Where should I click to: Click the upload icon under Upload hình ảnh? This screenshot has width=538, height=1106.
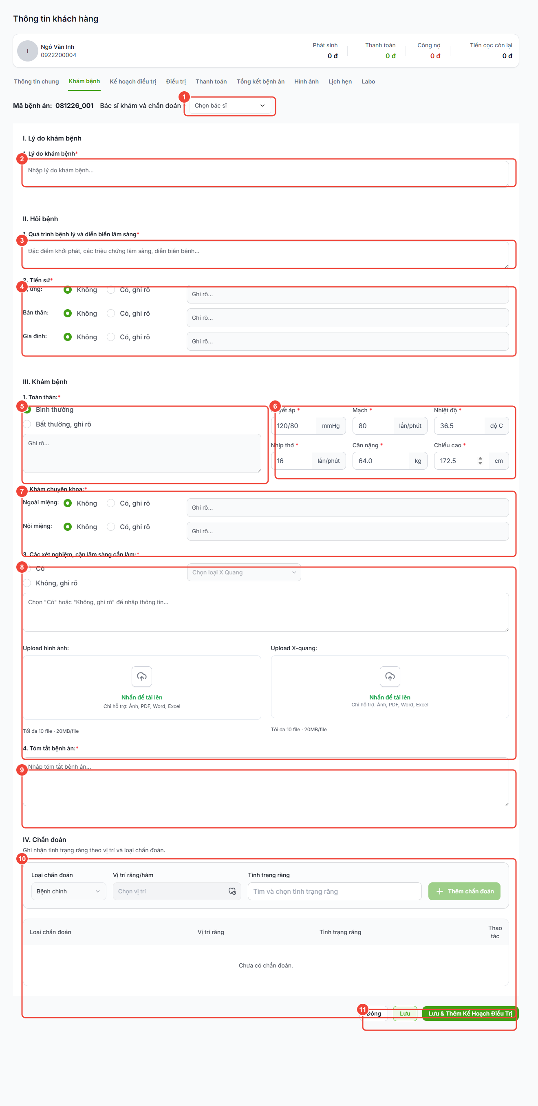tap(142, 677)
